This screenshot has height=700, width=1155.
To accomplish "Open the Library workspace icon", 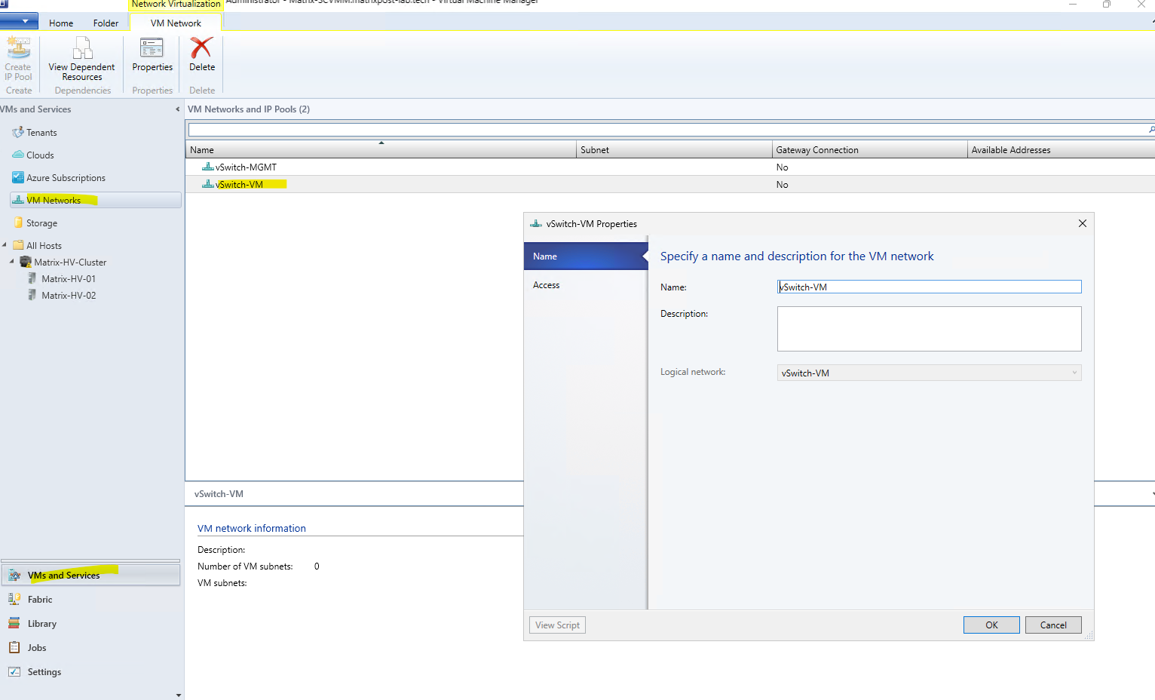I will tap(14, 623).
